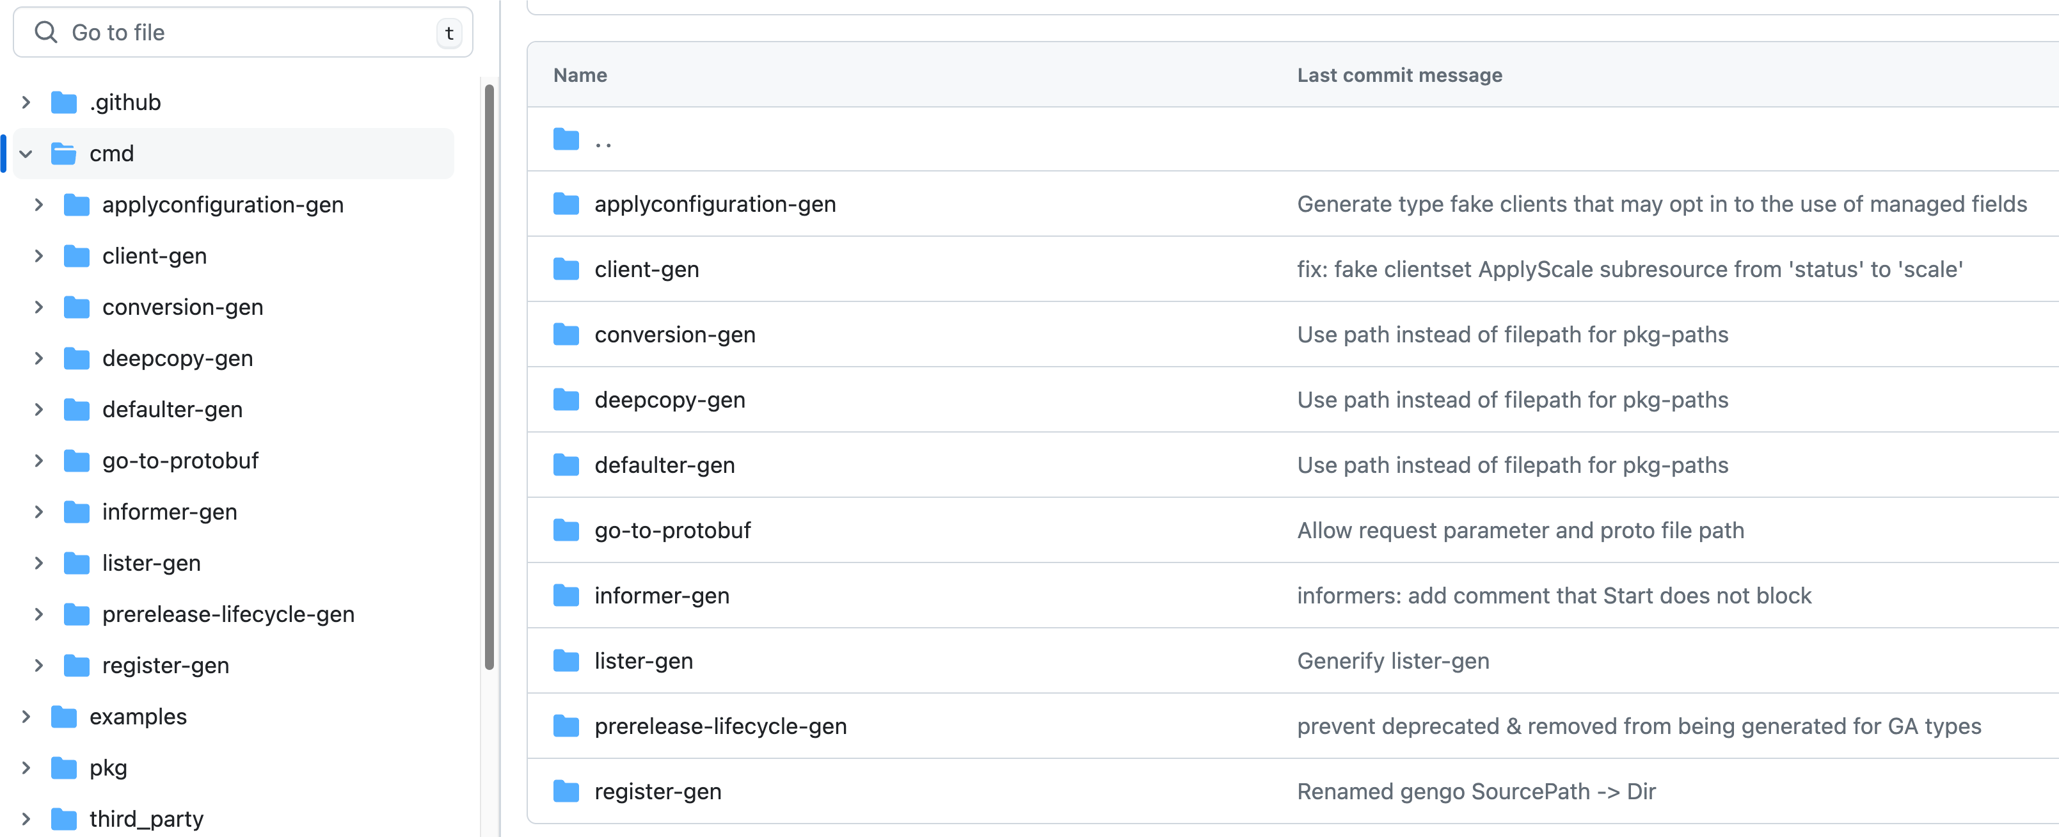2059x837 pixels.
Task: Open informer-gen folder link in file table
Action: 661,596
